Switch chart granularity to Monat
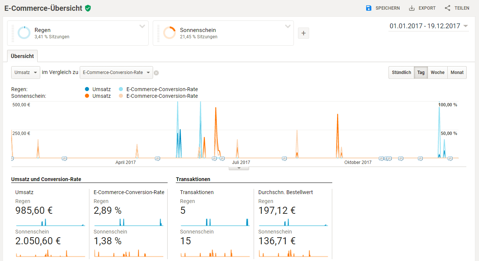Viewport: 479px width, 261px height. point(457,72)
